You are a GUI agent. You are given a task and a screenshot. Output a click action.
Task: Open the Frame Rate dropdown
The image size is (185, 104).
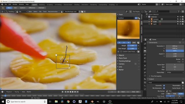[175, 73]
